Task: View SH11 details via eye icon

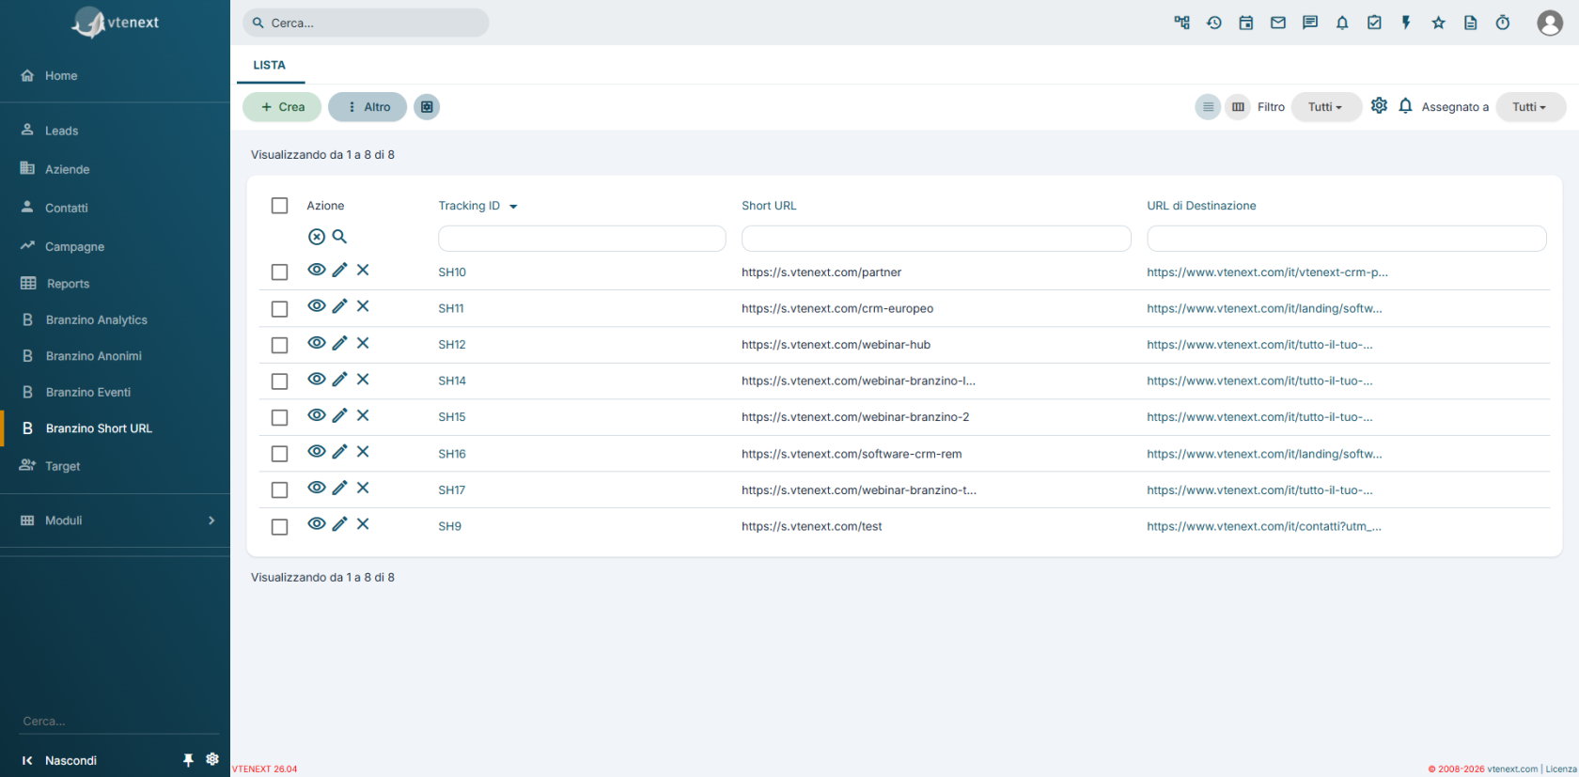Action: pyautogui.click(x=317, y=306)
